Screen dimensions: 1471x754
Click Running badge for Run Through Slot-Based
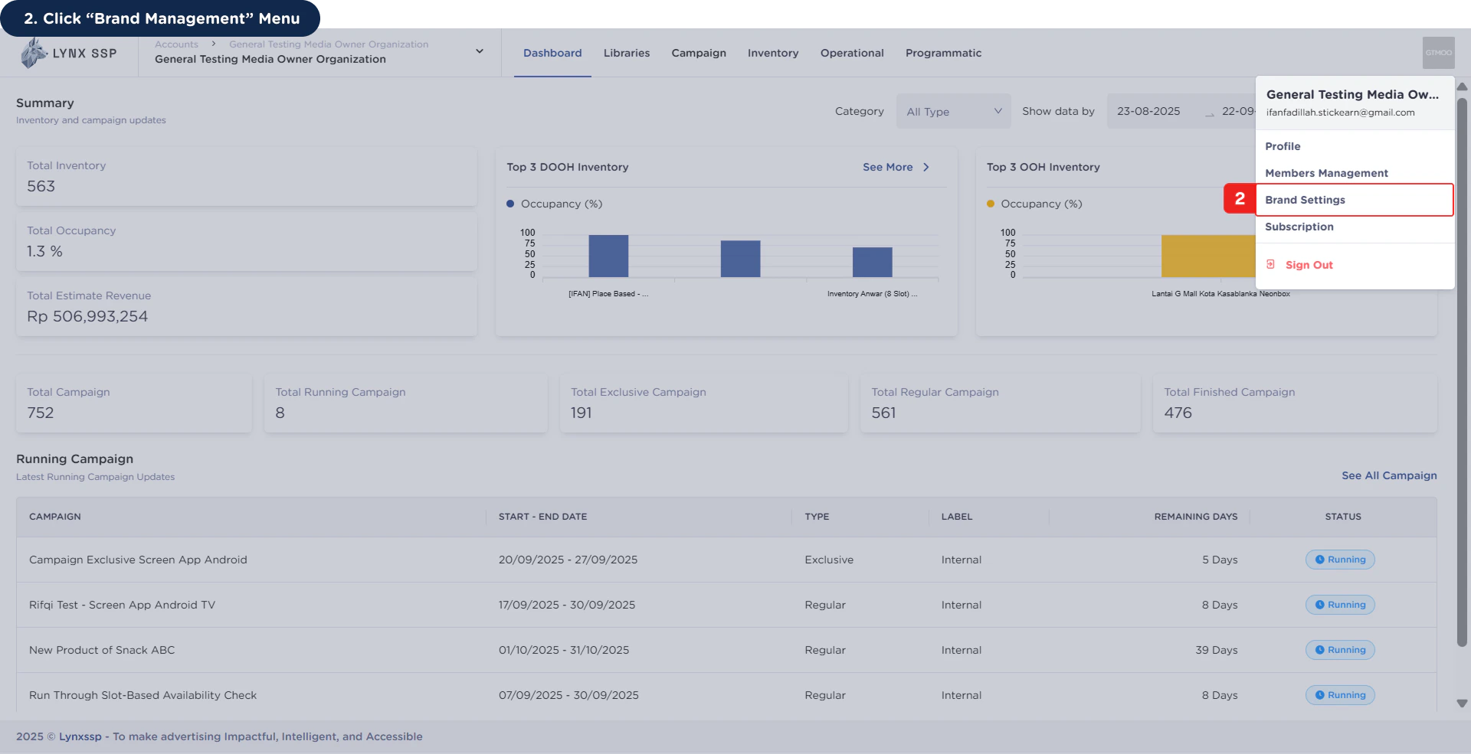pyautogui.click(x=1340, y=695)
